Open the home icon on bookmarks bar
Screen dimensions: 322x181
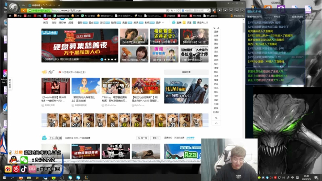pos(10,16)
